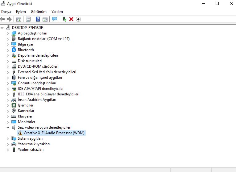Expand Sistem aygıtları category

pyautogui.click(x=8, y=139)
